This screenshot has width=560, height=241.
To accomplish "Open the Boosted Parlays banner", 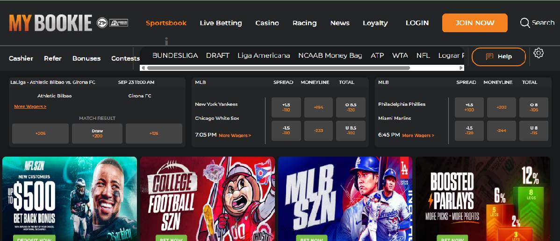I will pos(483,199).
